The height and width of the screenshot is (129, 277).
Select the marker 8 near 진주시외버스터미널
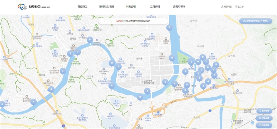coord(90,40)
